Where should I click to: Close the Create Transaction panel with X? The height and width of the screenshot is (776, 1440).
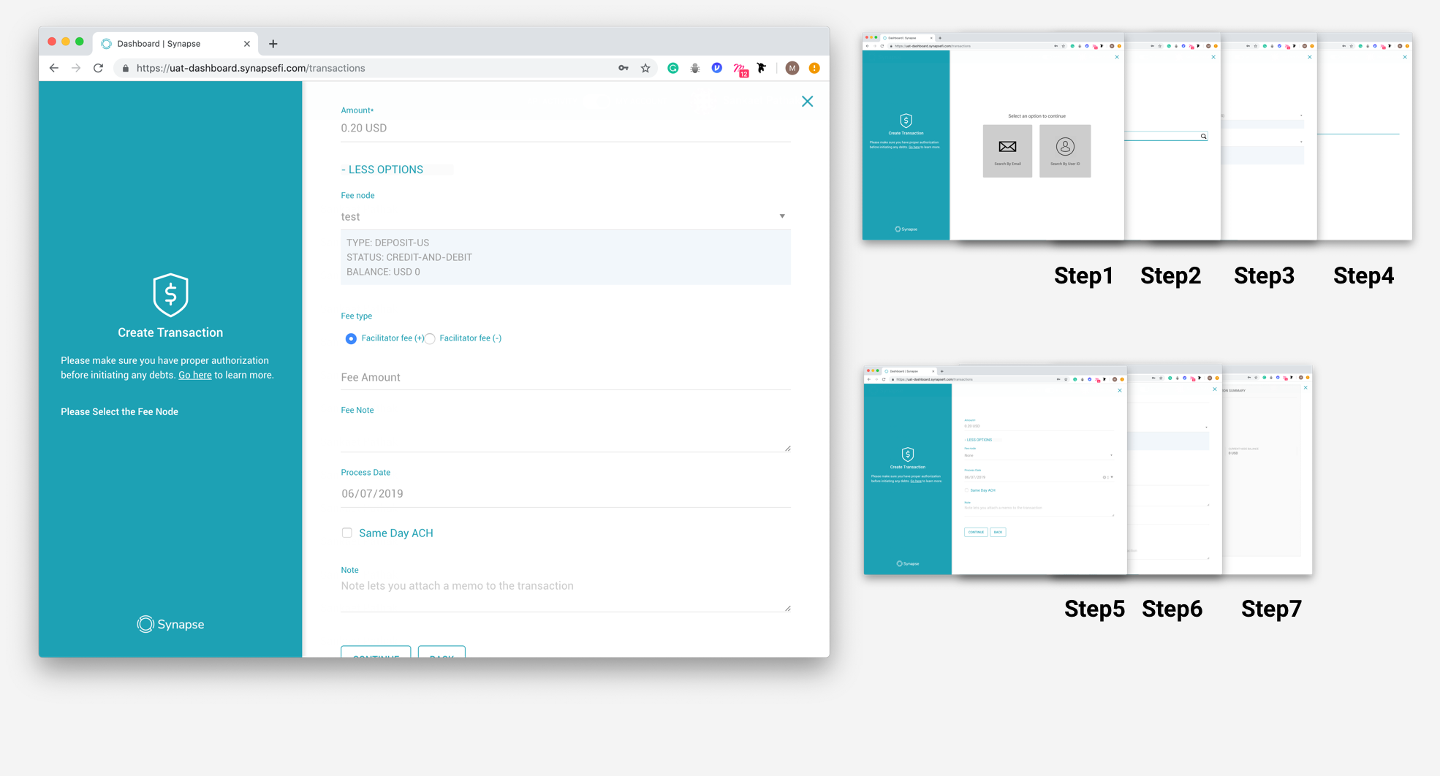click(807, 102)
